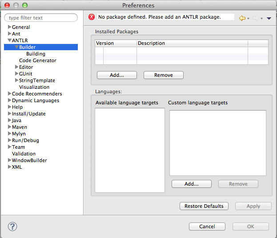
Task: Expand the Maven preferences node
Action: coord(9,127)
